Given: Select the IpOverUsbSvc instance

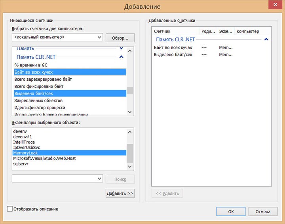Looking at the screenshot, I should point(69,148).
